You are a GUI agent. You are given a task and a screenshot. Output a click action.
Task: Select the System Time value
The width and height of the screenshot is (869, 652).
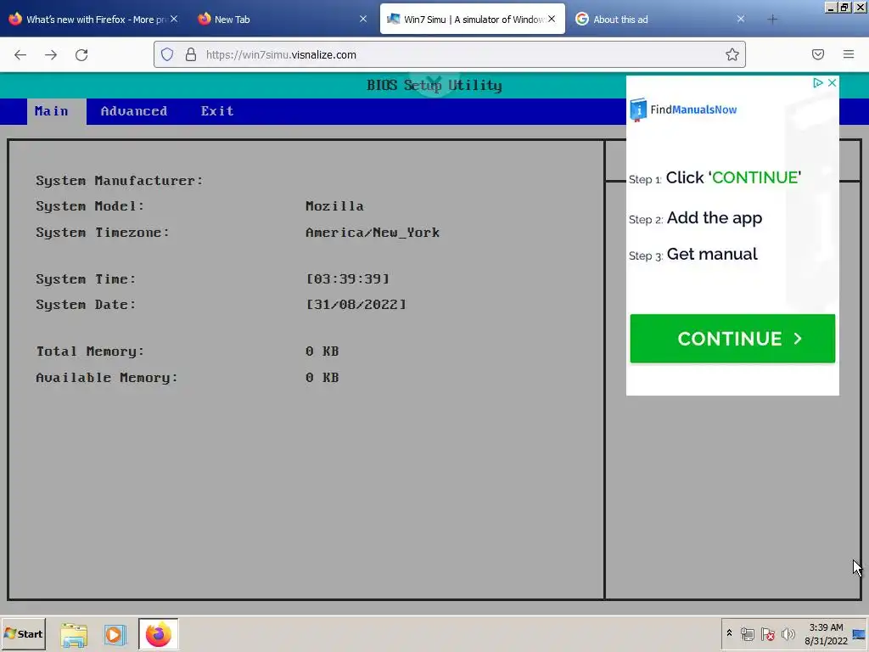[x=348, y=278]
